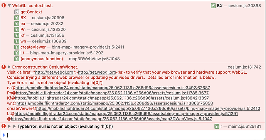
Task: Select the wn cesium.js:138989 stack frame
Action: (x=44, y=41)
